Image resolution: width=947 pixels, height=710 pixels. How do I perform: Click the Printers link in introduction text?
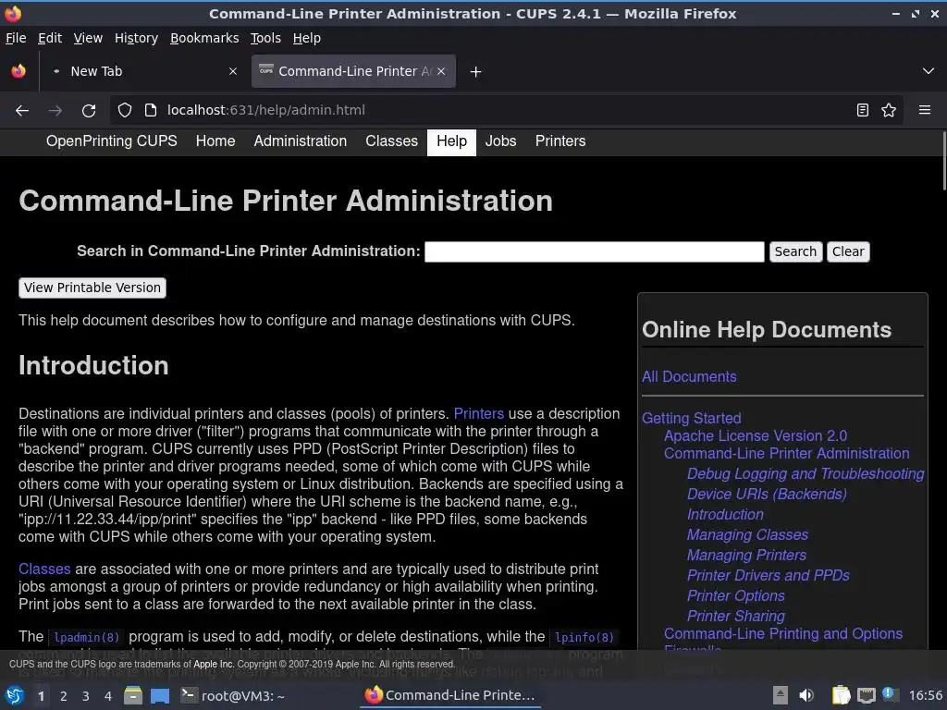tap(479, 413)
